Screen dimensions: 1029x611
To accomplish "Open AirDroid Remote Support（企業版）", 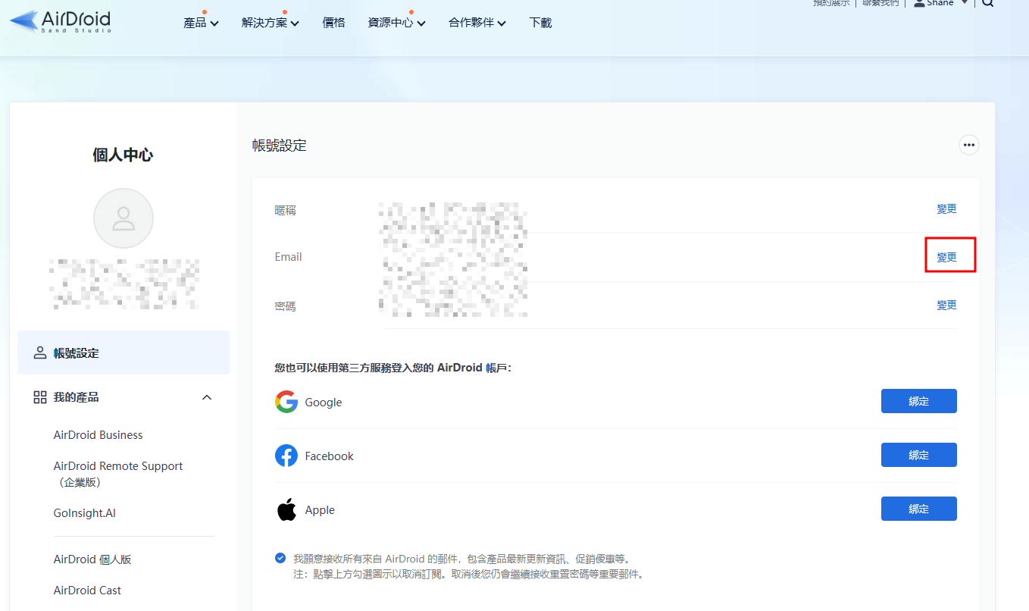I will (118, 474).
